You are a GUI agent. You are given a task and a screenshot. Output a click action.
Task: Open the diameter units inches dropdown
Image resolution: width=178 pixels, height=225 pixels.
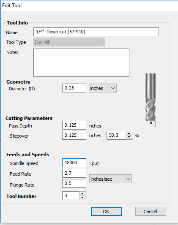103,88
